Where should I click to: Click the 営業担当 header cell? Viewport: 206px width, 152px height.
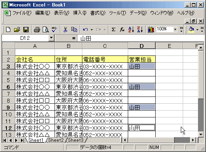[x=142, y=59]
